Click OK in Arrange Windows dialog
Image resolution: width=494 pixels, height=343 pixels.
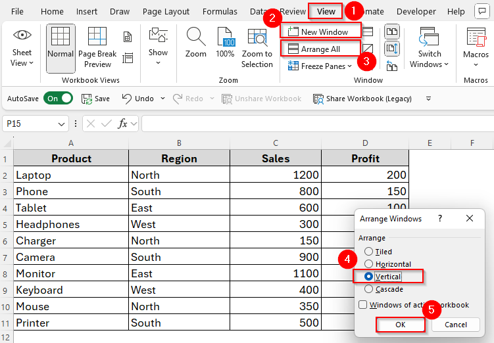[400, 325]
